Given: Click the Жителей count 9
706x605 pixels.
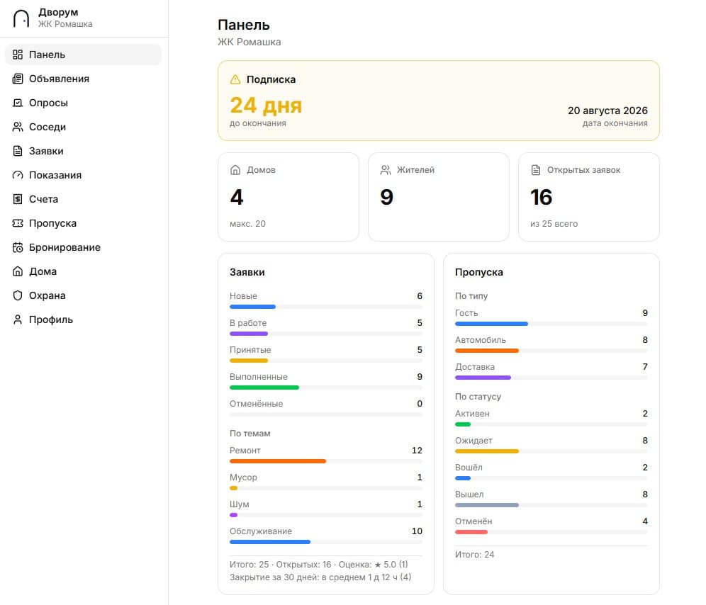Looking at the screenshot, I should [x=387, y=197].
